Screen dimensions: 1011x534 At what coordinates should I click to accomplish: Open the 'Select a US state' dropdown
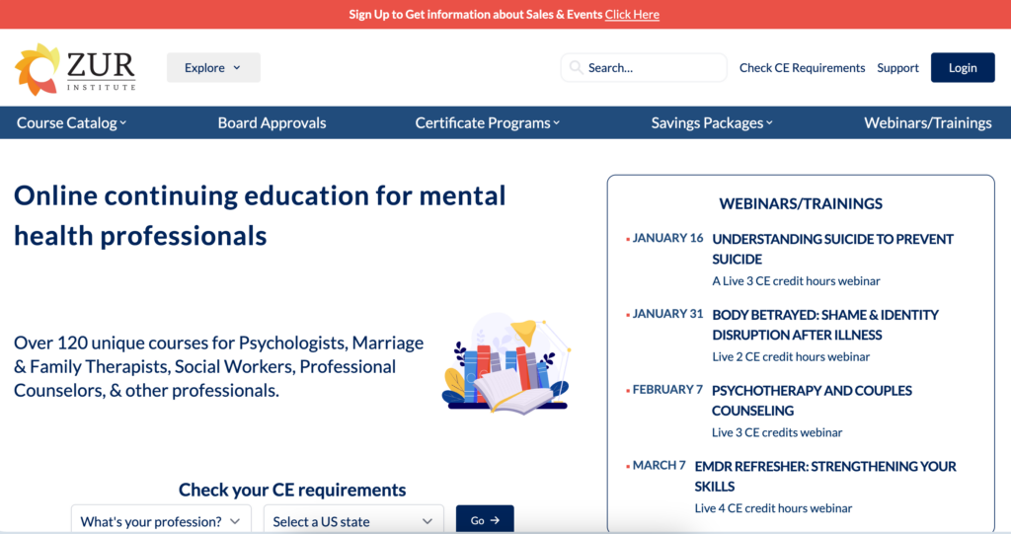click(x=352, y=521)
